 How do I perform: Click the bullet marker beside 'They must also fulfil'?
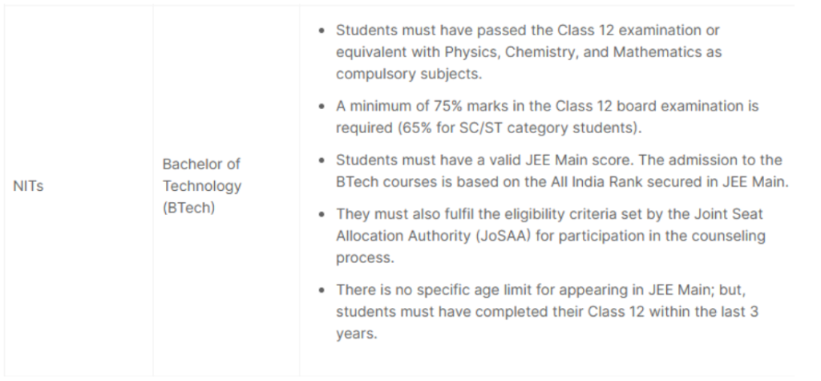click(x=322, y=215)
